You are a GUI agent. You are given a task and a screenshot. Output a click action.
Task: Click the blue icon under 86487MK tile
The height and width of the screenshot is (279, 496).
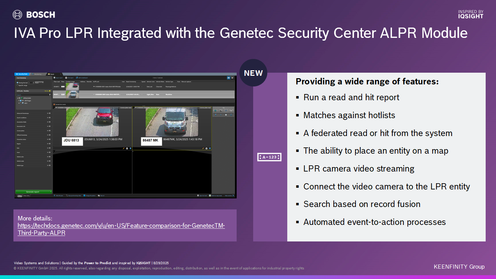pyautogui.click(x=210, y=148)
